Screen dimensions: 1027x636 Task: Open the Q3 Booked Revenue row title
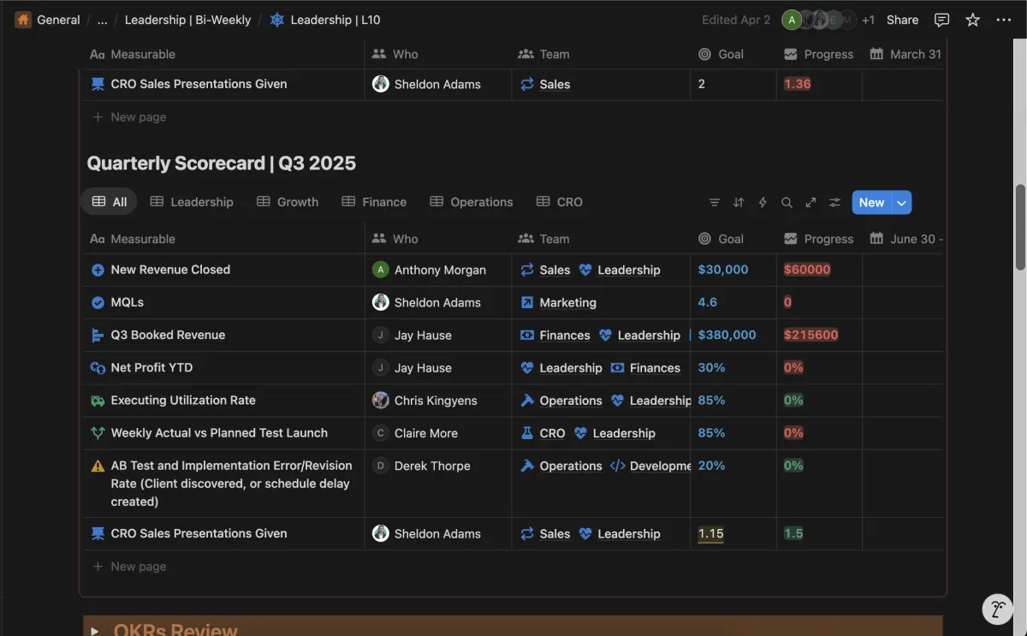point(168,335)
